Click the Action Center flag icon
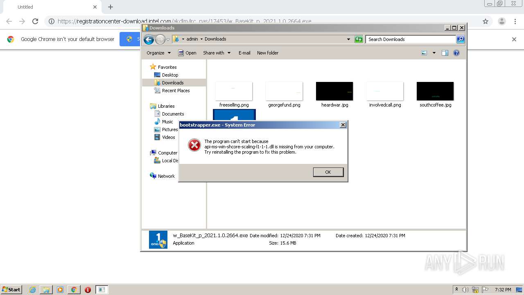Screen dimensions: 524x295 pyautogui.click(x=485, y=290)
